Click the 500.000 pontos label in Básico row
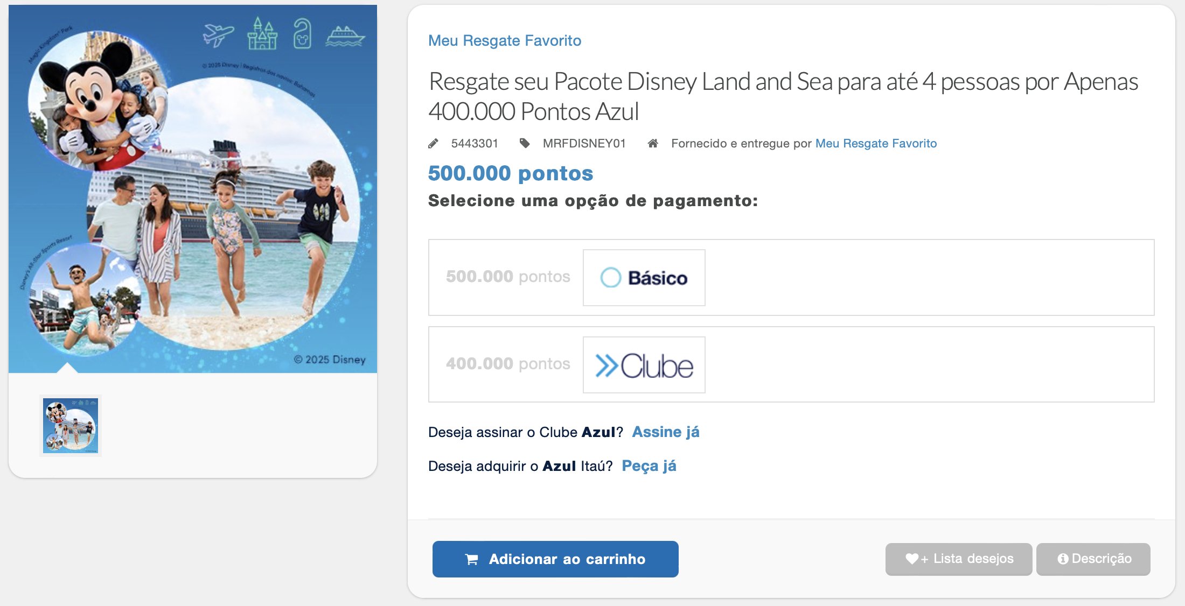The height and width of the screenshot is (606, 1185). pyautogui.click(x=507, y=277)
